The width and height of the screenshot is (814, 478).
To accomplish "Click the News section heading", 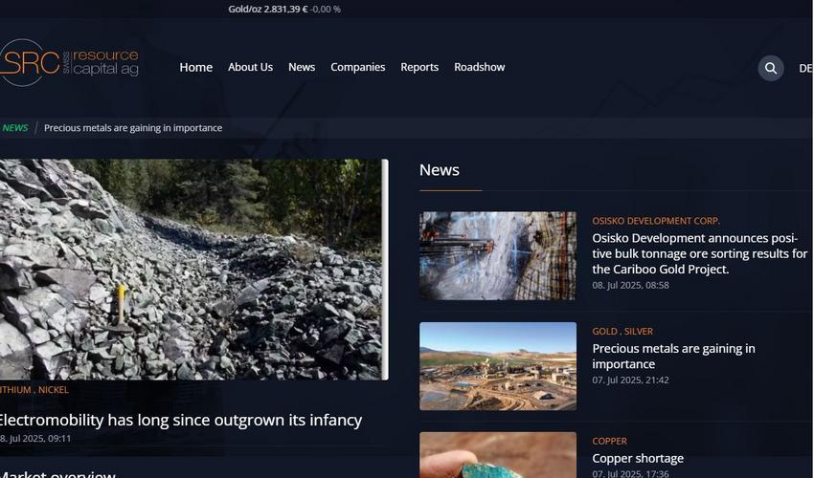I will pos(440,170).
